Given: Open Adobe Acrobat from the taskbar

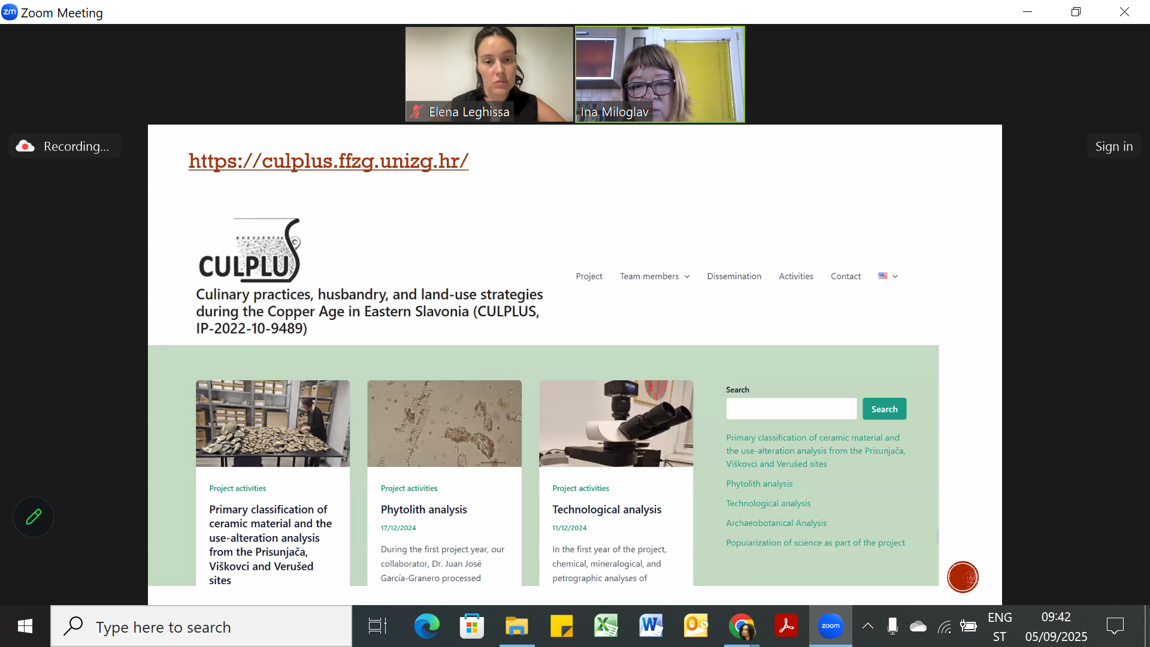Looking at the screenshot, I should [786, 627].
